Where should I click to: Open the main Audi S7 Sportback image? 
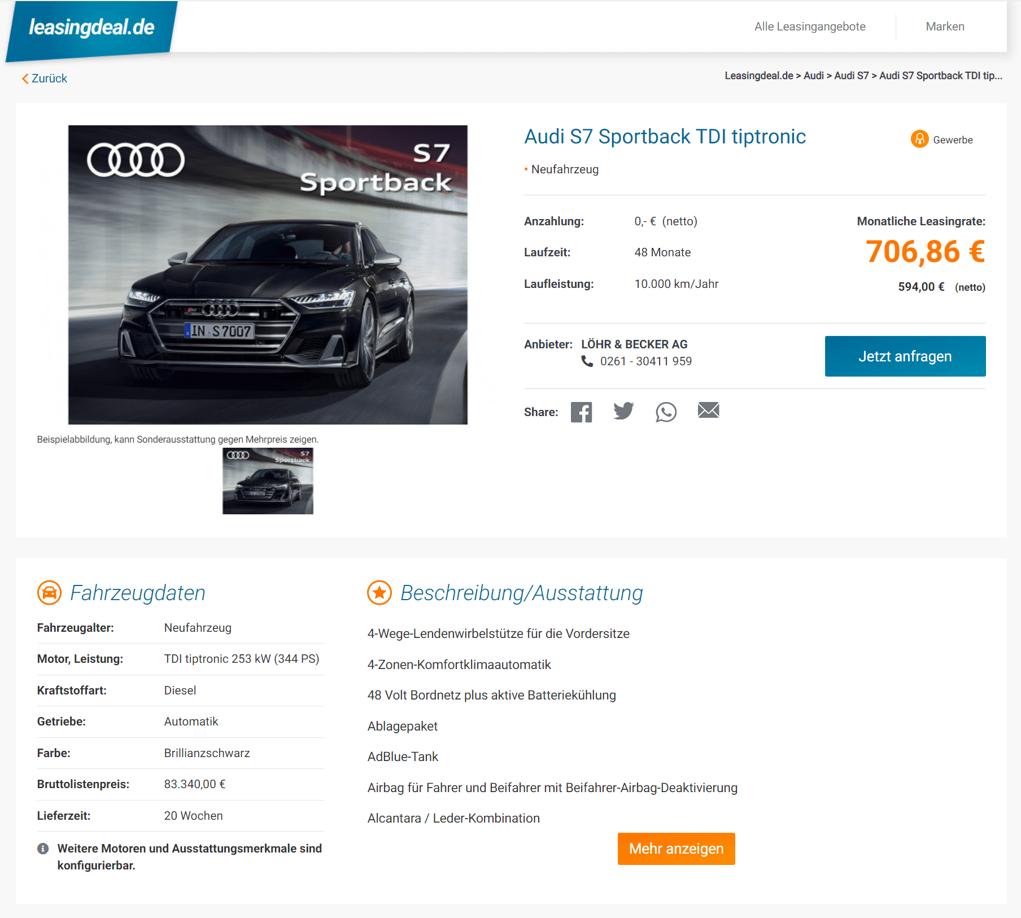tap(268, 274)
